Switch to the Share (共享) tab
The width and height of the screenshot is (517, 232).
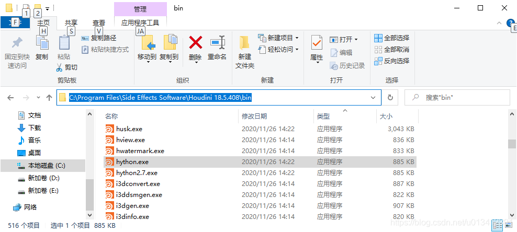(71, 22)
